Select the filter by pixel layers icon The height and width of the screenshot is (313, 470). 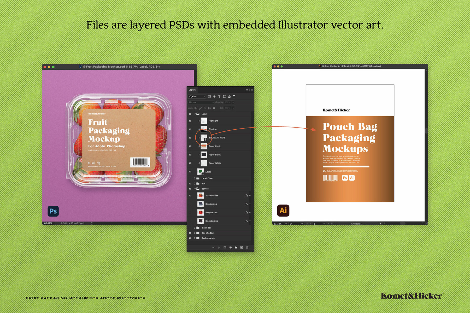[209, 97]
